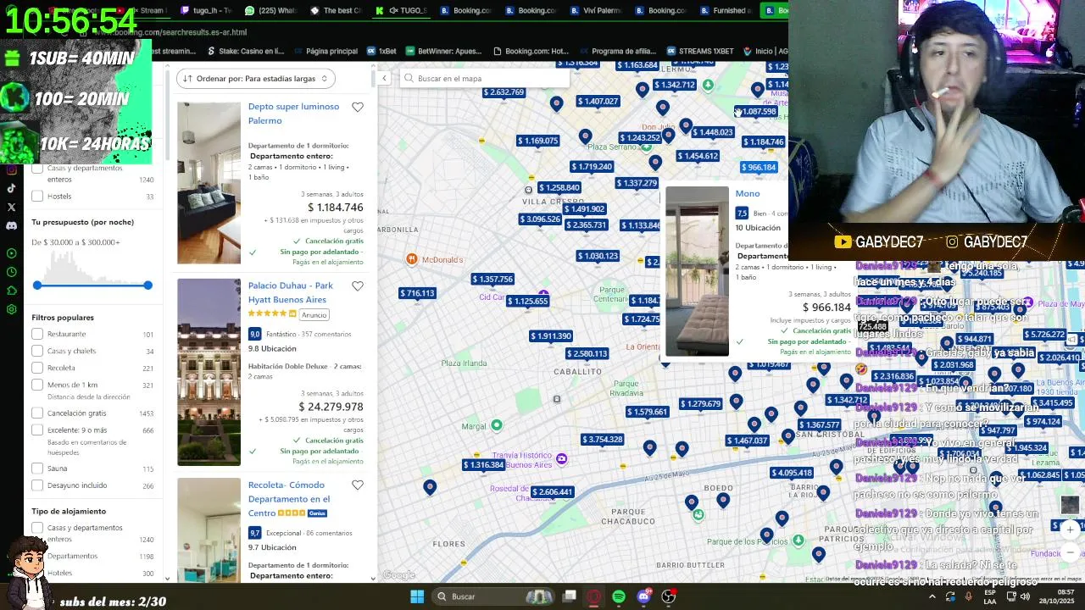Switch to the Furnished a... tab
This screenshot has height=610, width=1085.
tap(725, 11)
